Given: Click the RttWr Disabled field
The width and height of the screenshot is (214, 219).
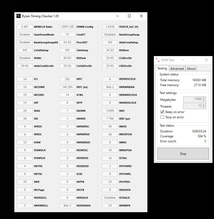Looking at the screenshot, I should [x=25, y=58].
